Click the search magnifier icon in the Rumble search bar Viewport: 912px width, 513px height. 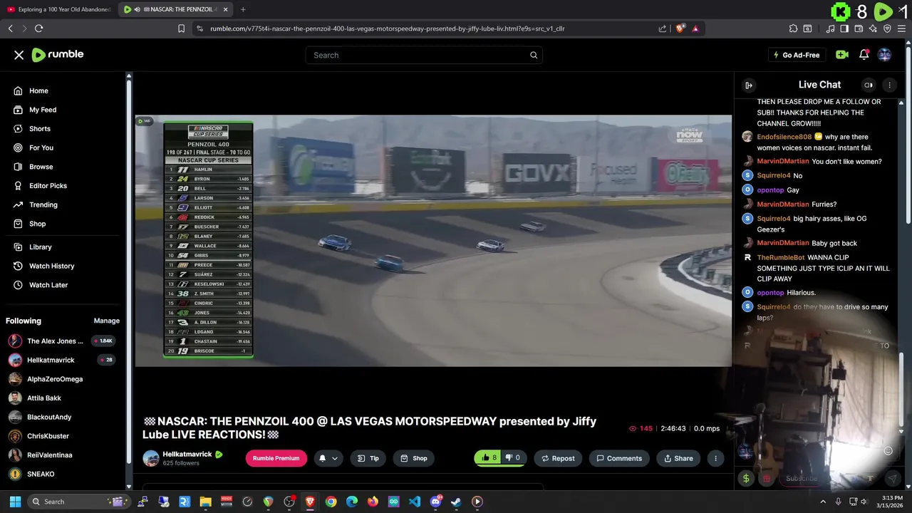[534, 55]
